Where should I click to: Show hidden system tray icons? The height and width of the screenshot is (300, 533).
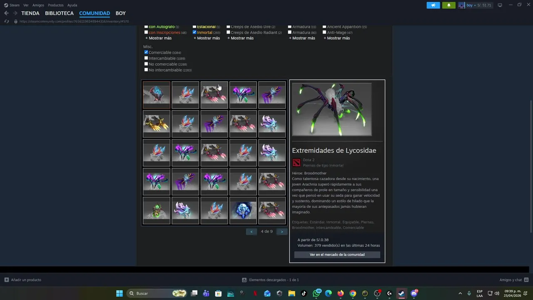coord(460,293)
